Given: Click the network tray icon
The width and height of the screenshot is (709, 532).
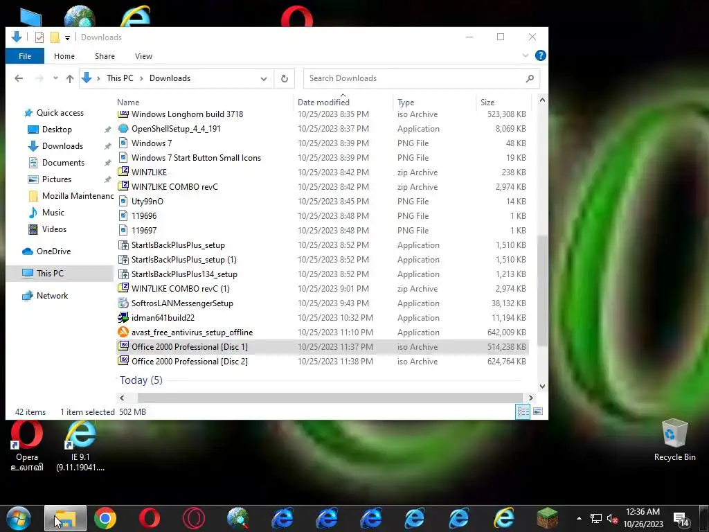Looking at the screenshot, I should pyautogui.click(x=596, y=518).
